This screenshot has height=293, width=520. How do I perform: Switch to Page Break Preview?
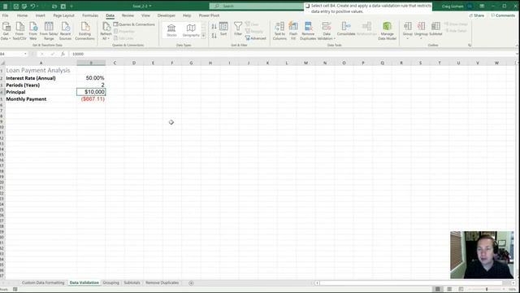(x=461, y=290)
